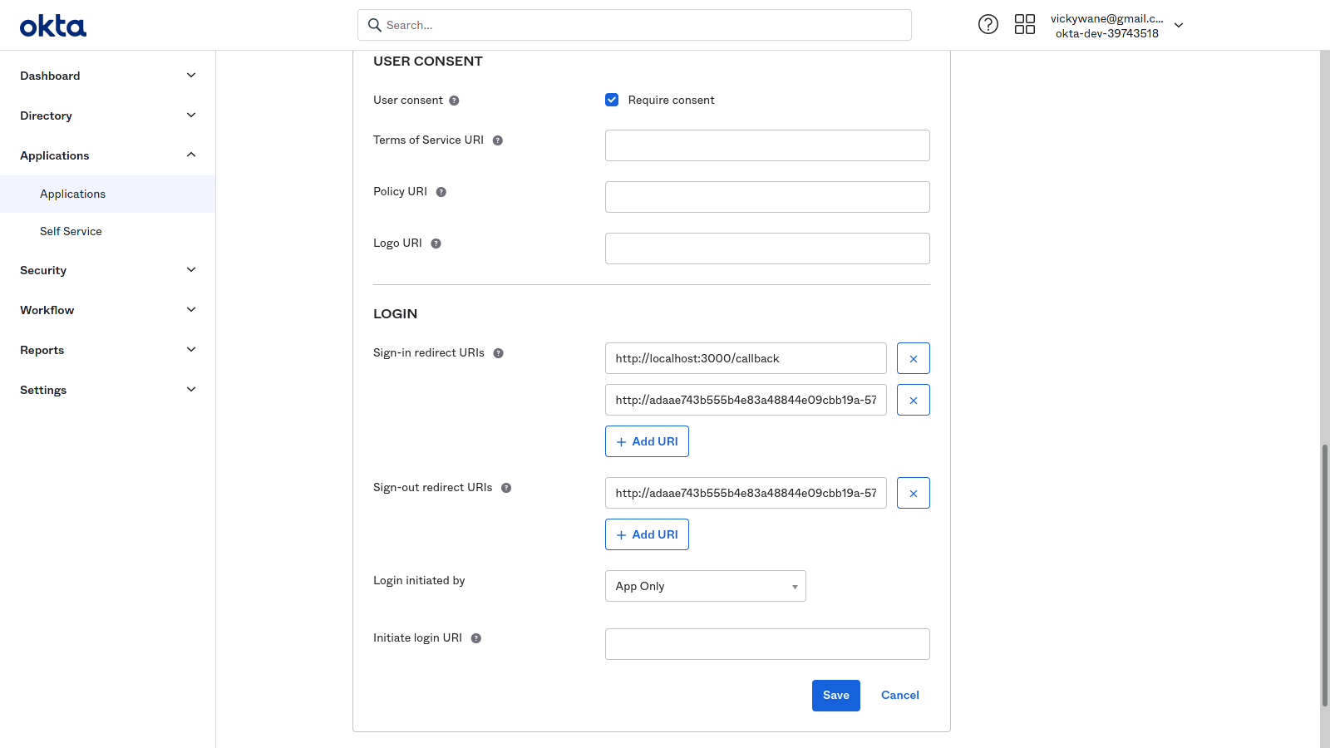The image size is (1330, 748).
Task: Go to Self Service in sidebar
Action: coord(71,232)
